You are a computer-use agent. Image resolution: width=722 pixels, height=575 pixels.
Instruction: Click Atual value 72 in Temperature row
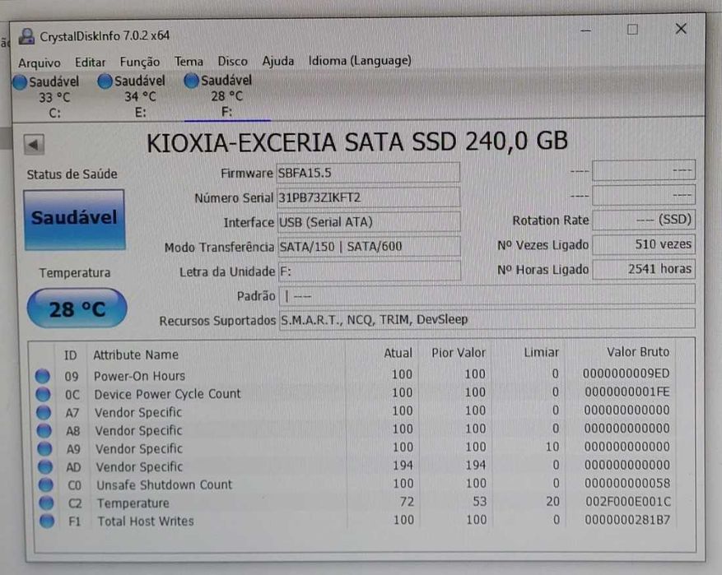pos(407,502)
